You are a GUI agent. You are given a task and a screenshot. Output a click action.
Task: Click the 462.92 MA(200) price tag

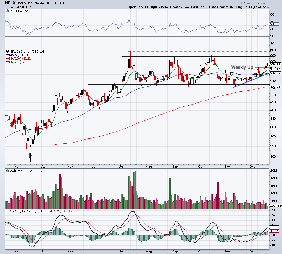275,87
